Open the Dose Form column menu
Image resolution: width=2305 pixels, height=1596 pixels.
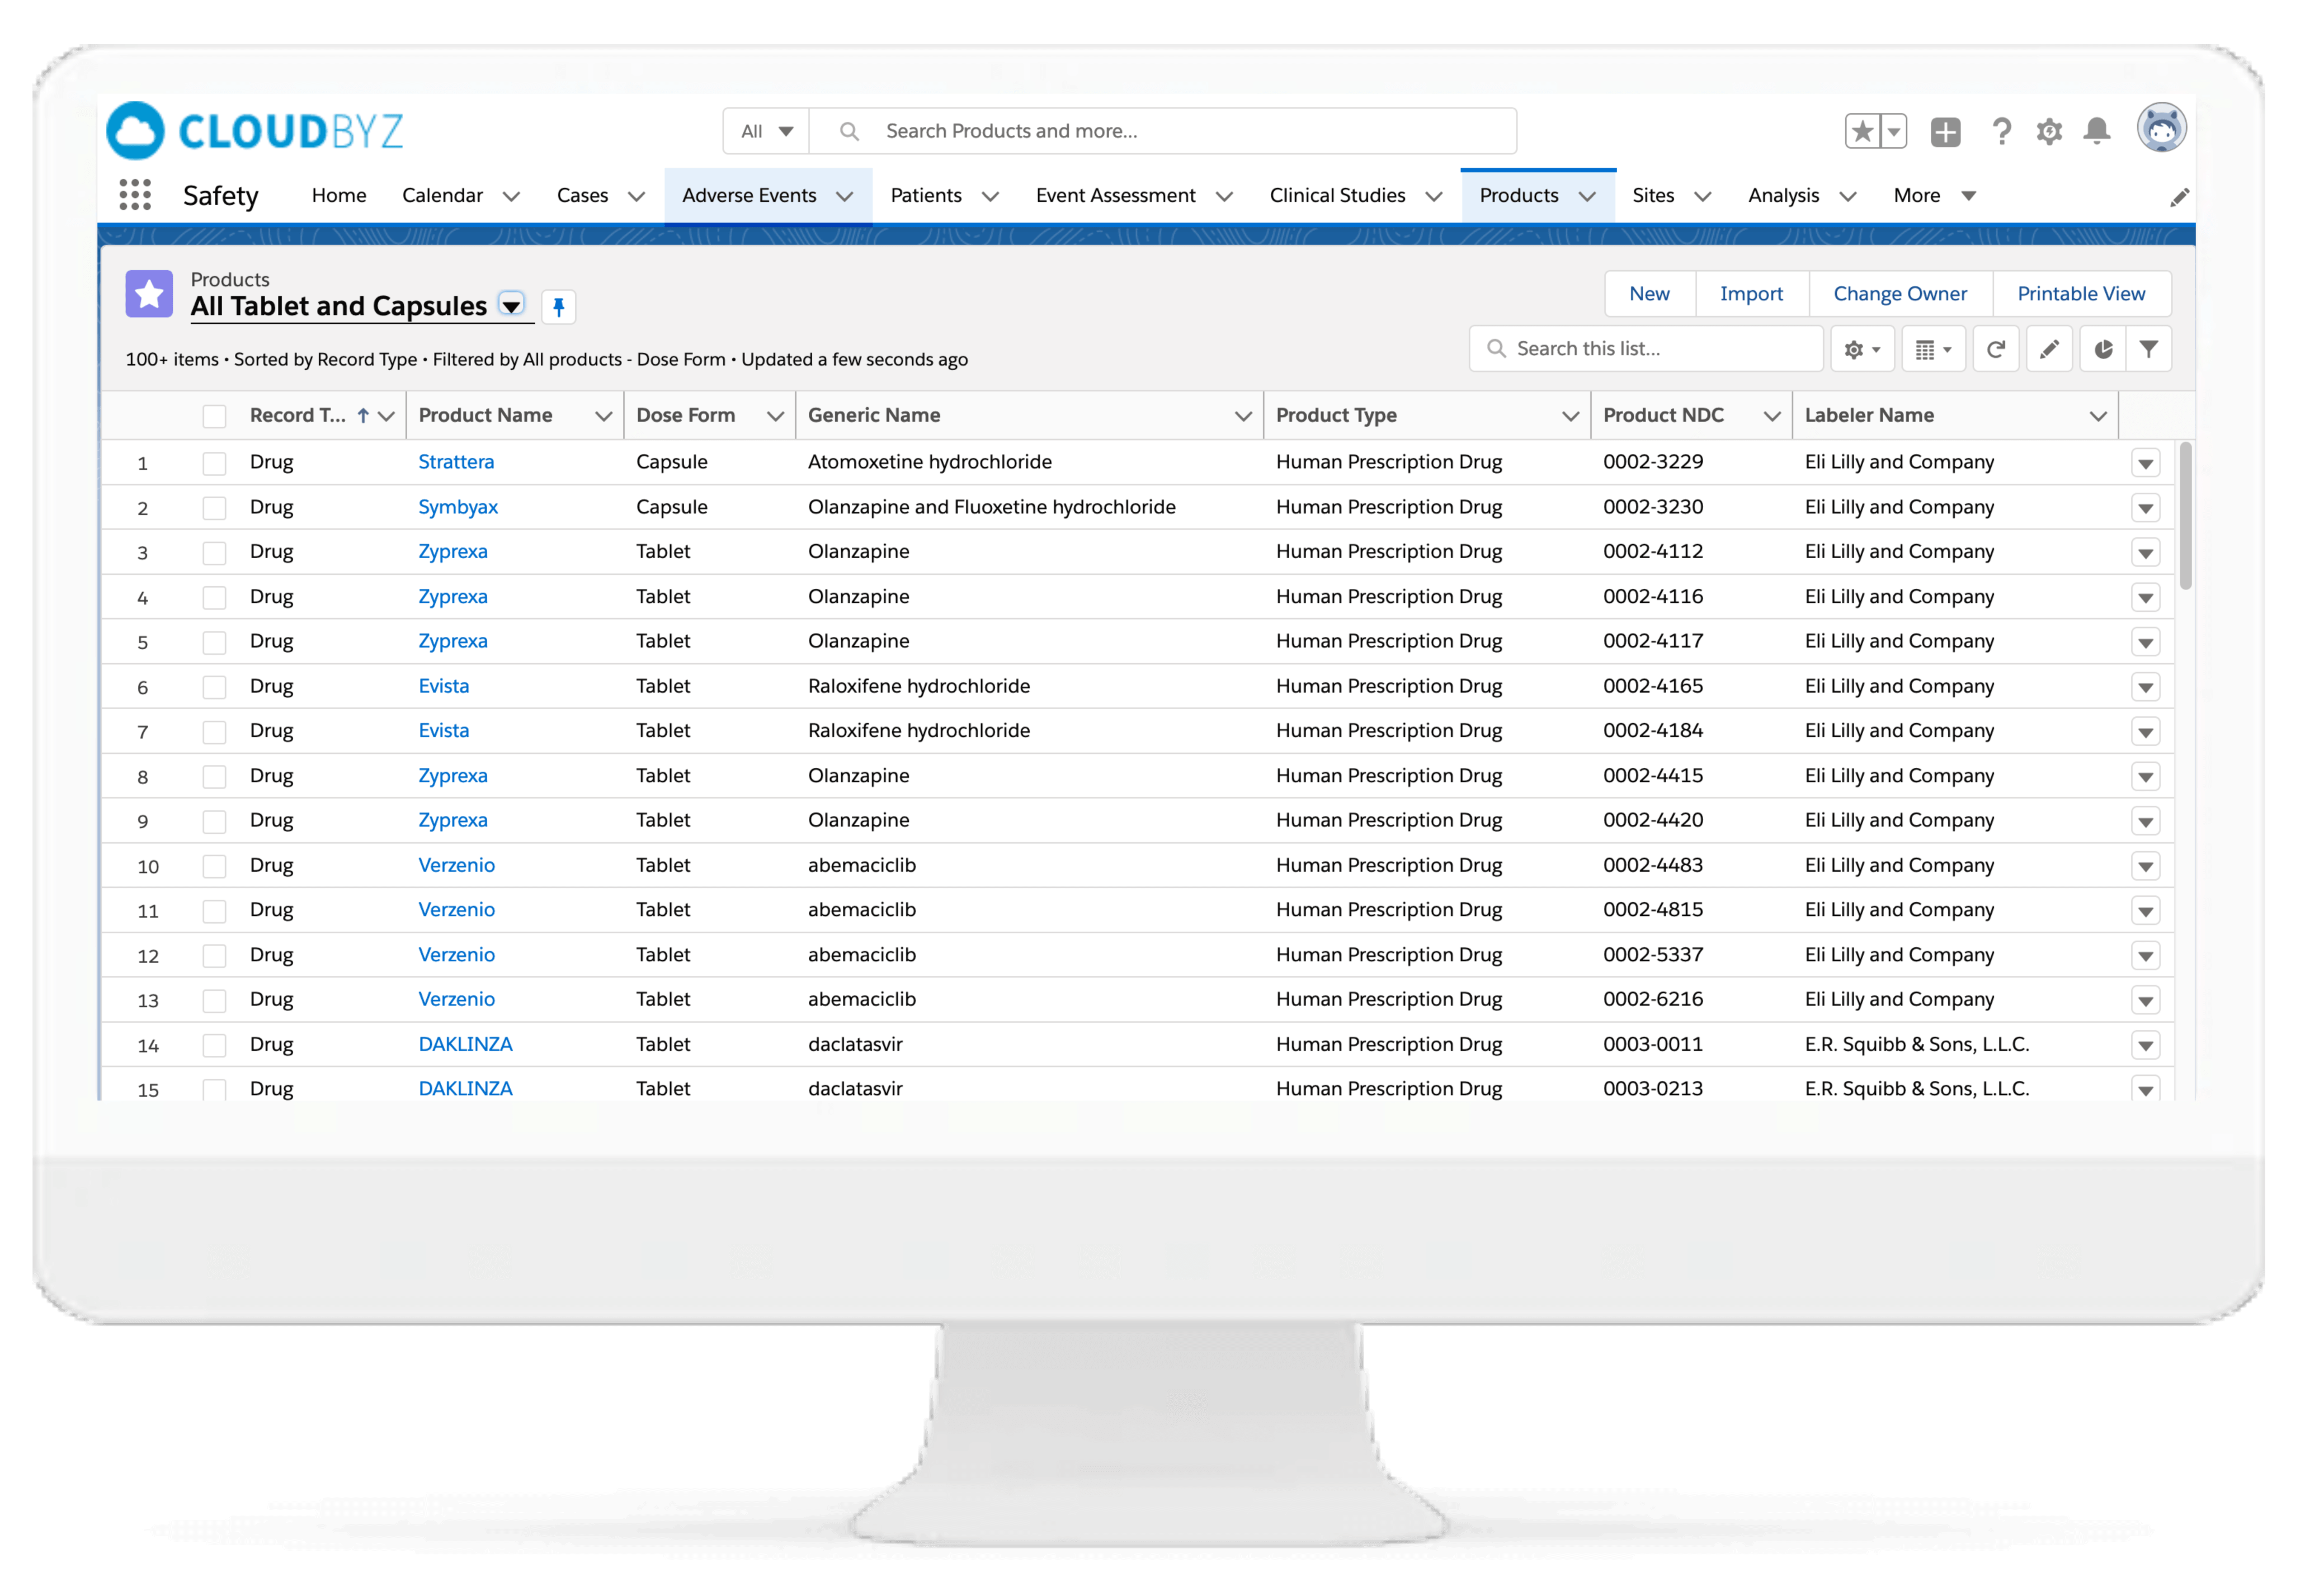coord(775,416)
